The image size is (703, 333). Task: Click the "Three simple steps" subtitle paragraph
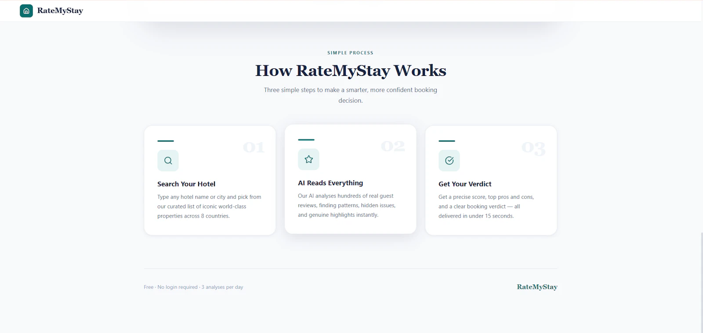351,95
